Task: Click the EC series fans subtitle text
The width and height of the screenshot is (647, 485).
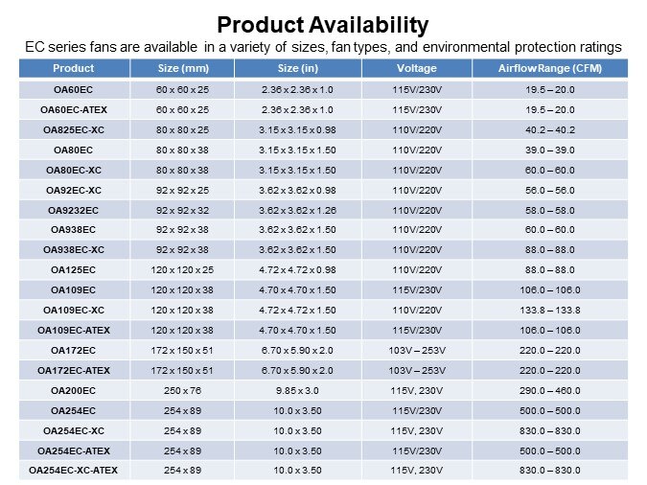Action: point(323,46)
